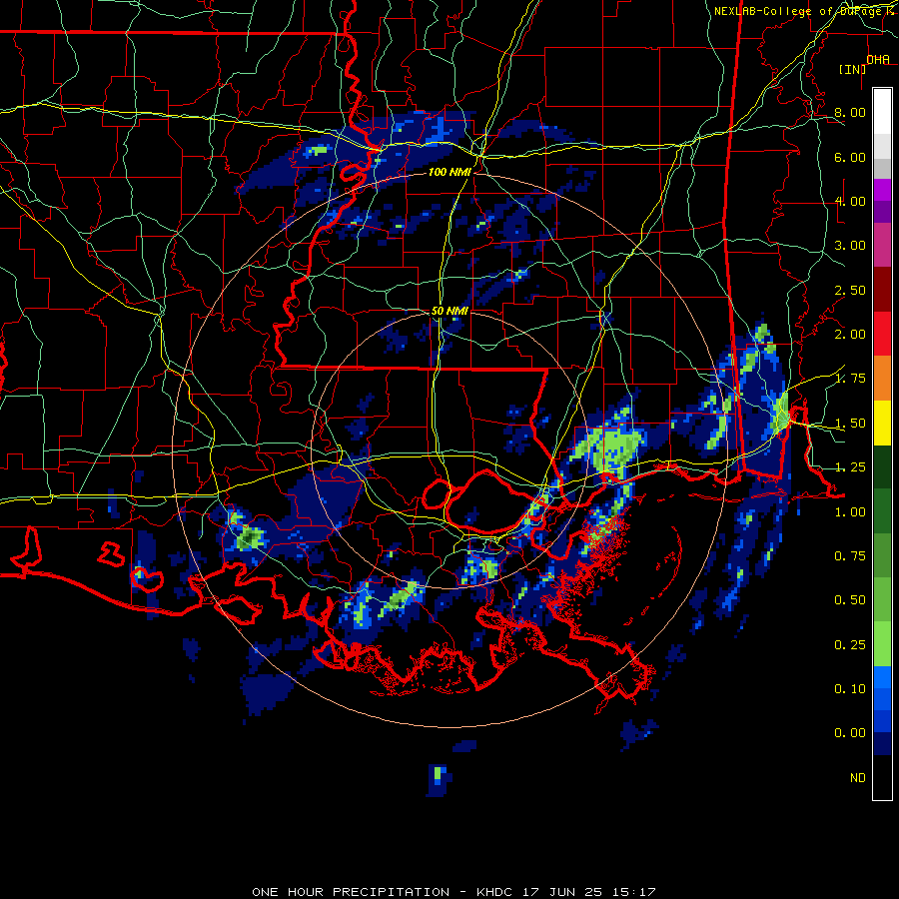Click the ND legend label
Viewport: 899px width, 899px height.
[x=858, y=778]
